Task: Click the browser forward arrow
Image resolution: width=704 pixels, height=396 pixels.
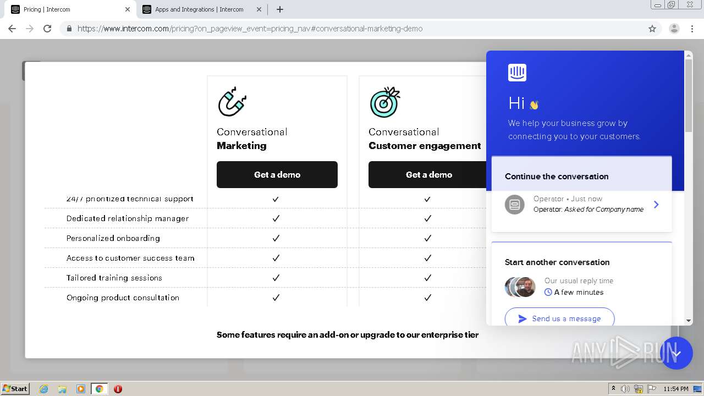Action: [30, 29]
